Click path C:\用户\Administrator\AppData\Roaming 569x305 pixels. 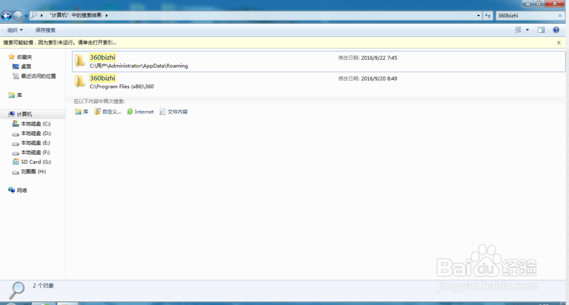[x=139, y=66]
